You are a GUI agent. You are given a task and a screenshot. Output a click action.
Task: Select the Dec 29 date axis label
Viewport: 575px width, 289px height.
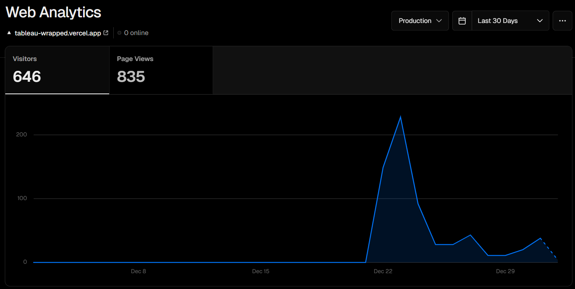coord(505,271)
